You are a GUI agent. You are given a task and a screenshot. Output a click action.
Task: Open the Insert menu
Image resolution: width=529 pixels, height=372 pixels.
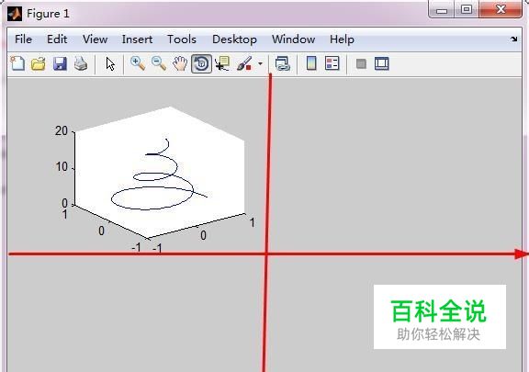coord(137,39)
